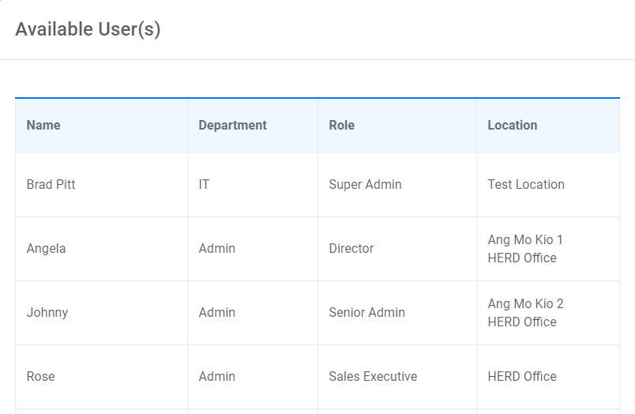Screen dimensions: 635x414
Task: Click the Available User(s) heading
Action: [88, 29]
